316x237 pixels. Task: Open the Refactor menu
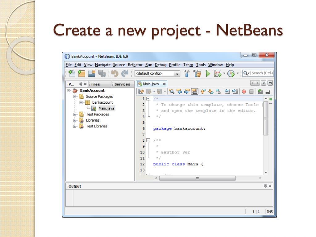[135, 65]
